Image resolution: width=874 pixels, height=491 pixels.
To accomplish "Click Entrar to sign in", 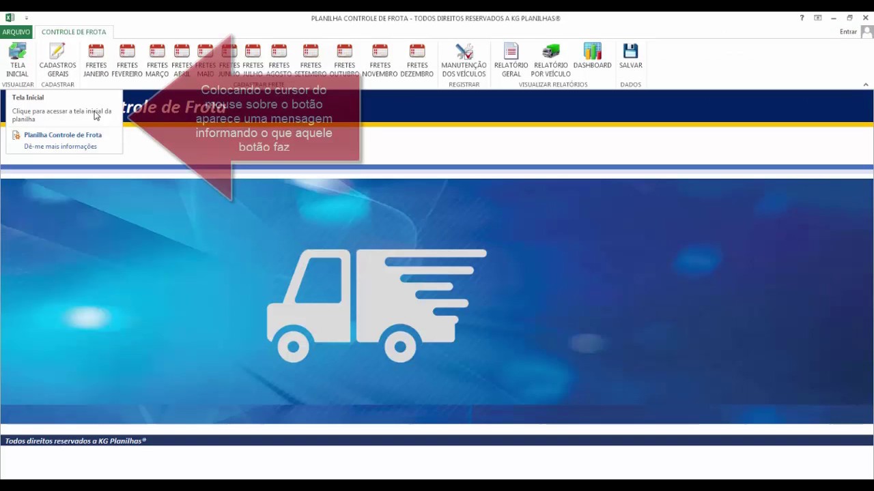I will [x=848, y=32].
